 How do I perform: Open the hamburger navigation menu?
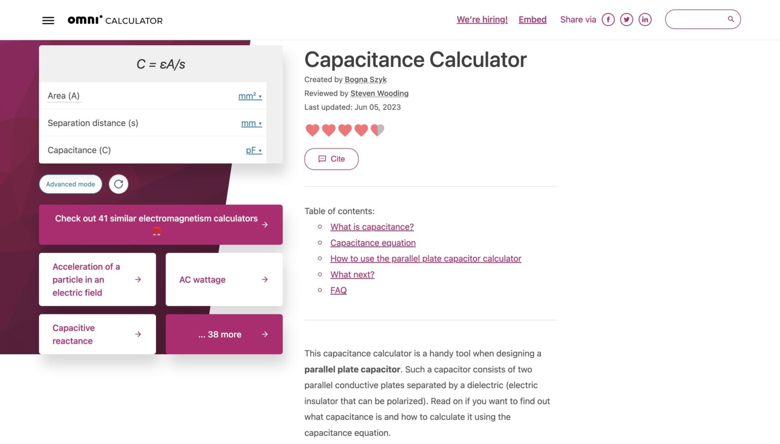[x=48, y=20]
